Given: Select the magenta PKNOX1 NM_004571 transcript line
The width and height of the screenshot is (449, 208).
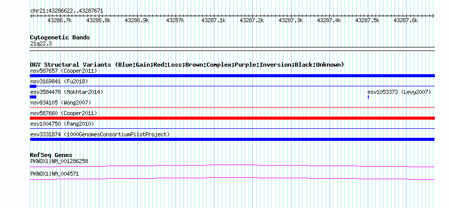Looking at the screenshot, I should point(232,179).
